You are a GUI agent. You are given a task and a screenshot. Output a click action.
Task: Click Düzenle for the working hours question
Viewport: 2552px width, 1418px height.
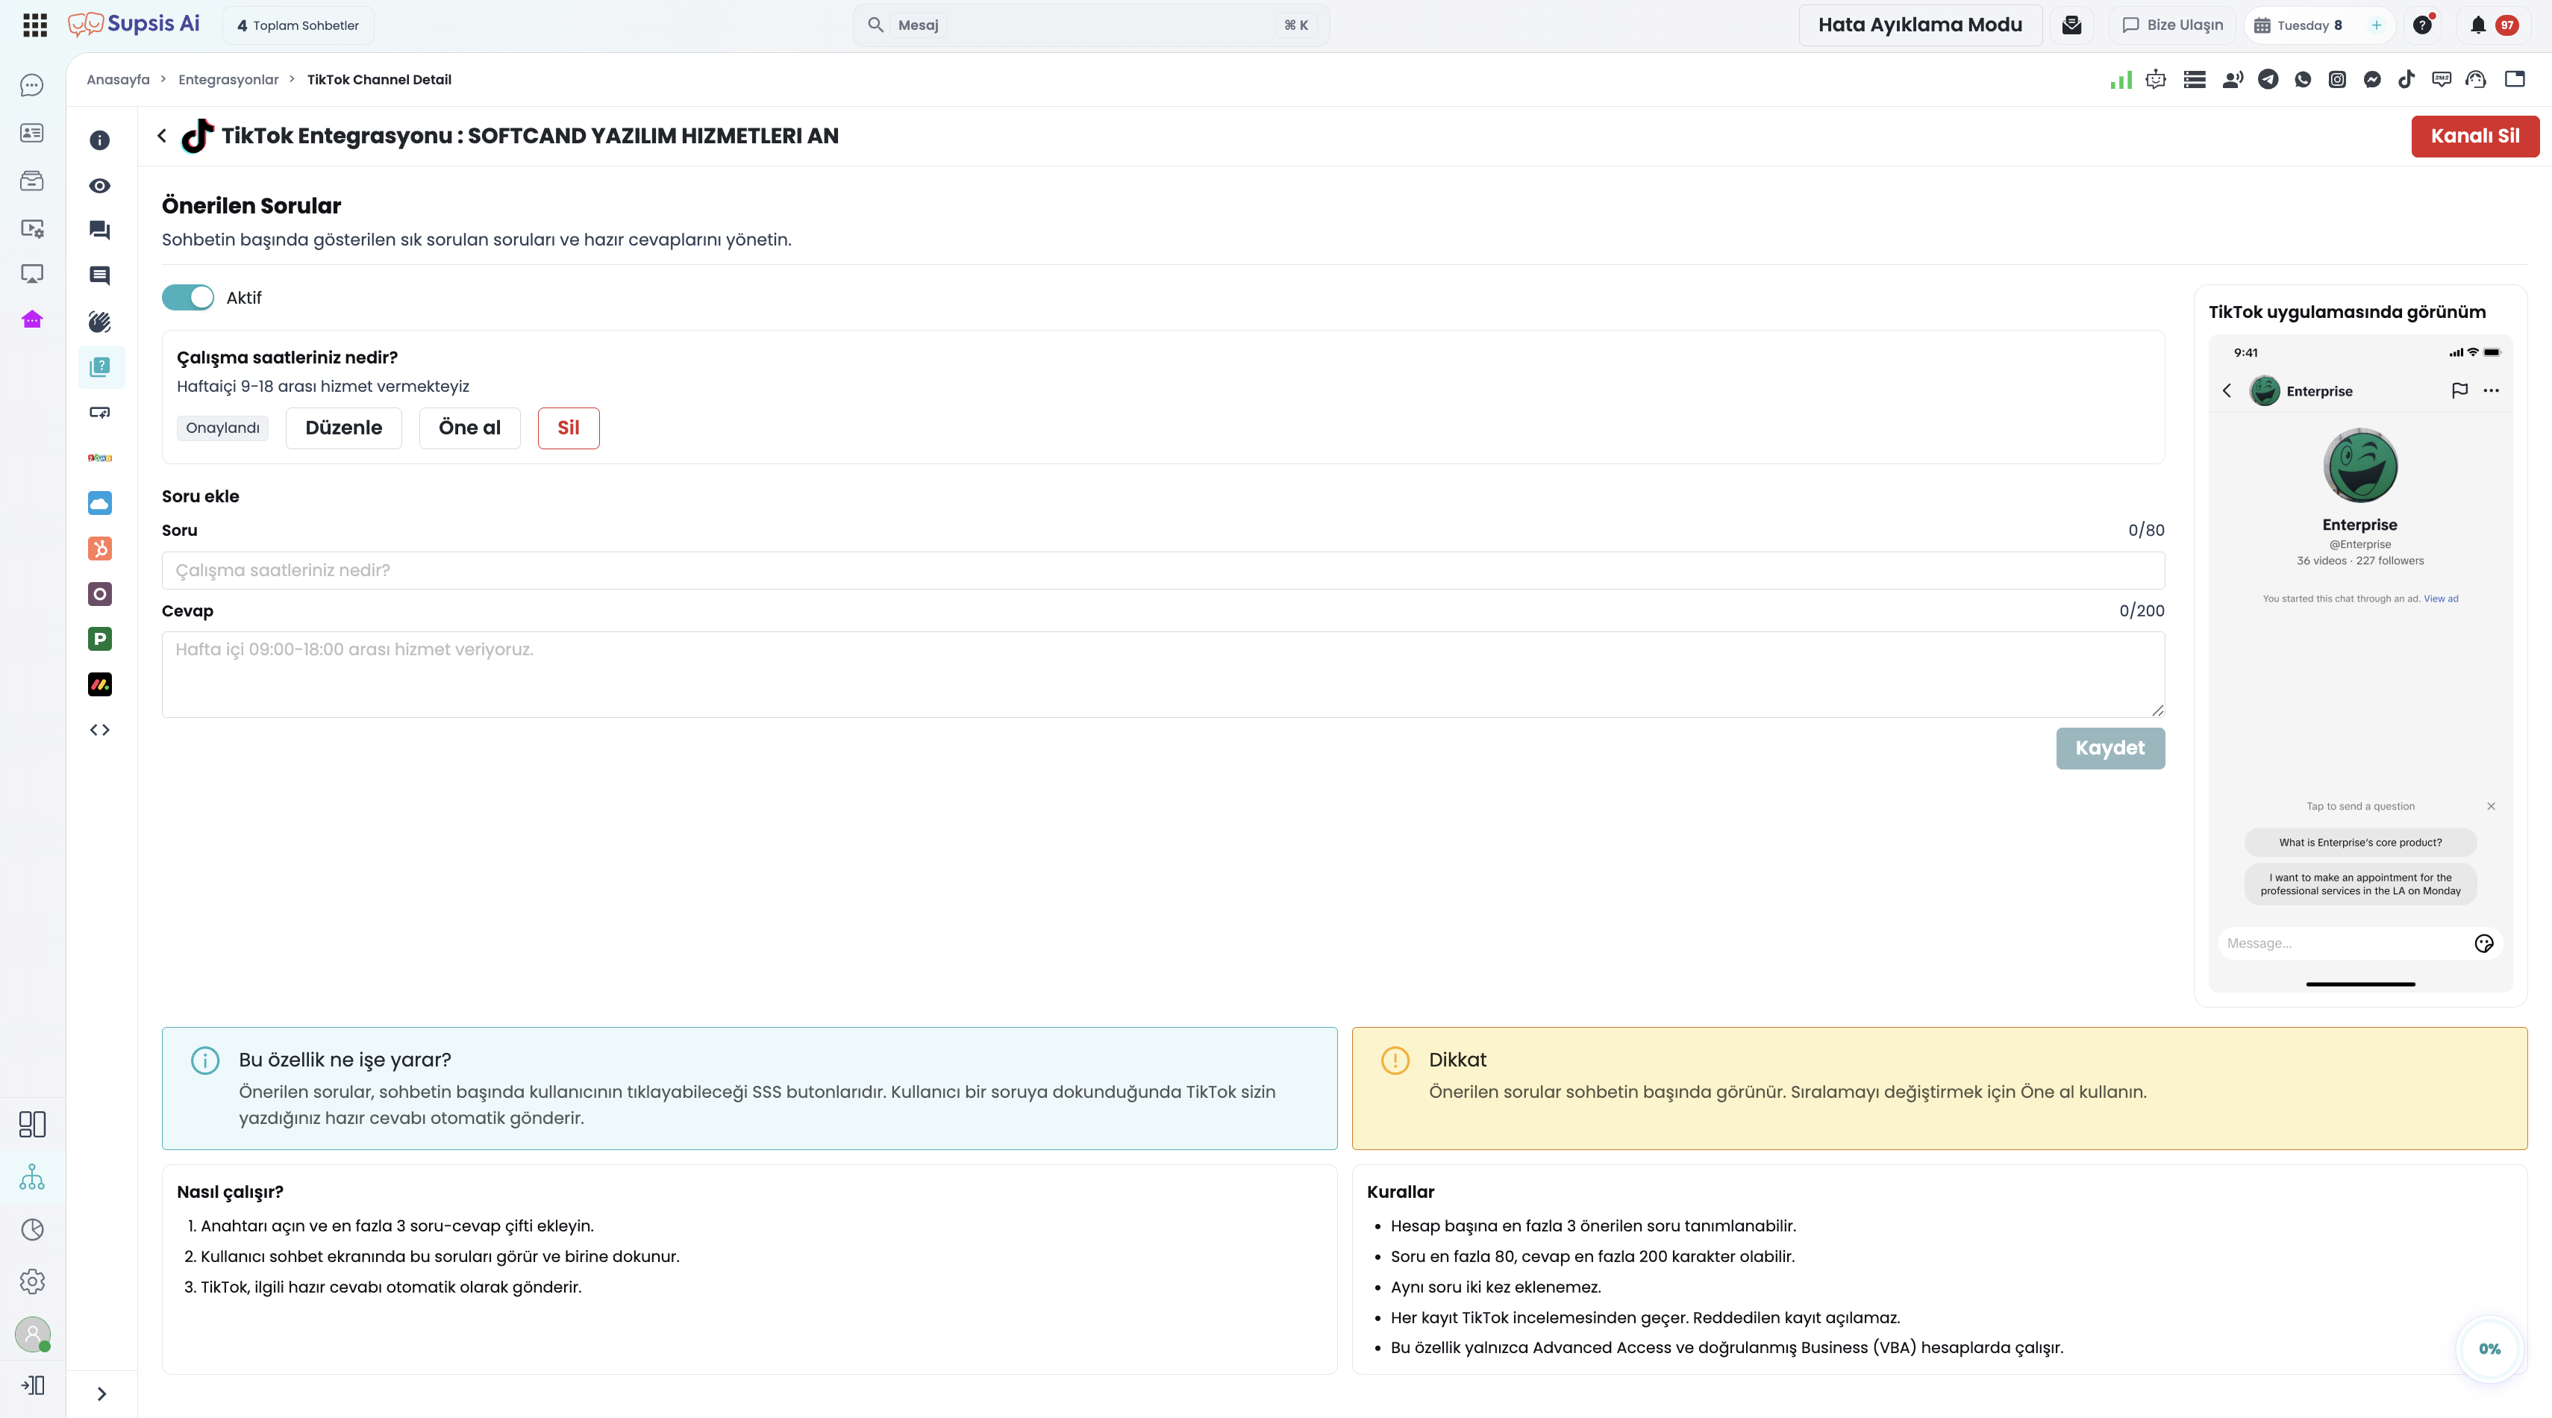pos(344,428)
